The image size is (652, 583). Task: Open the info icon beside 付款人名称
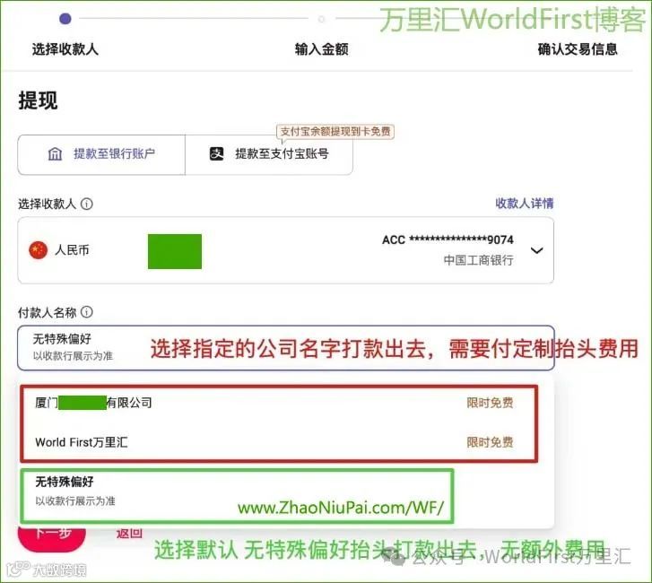(x=86, y=312)
